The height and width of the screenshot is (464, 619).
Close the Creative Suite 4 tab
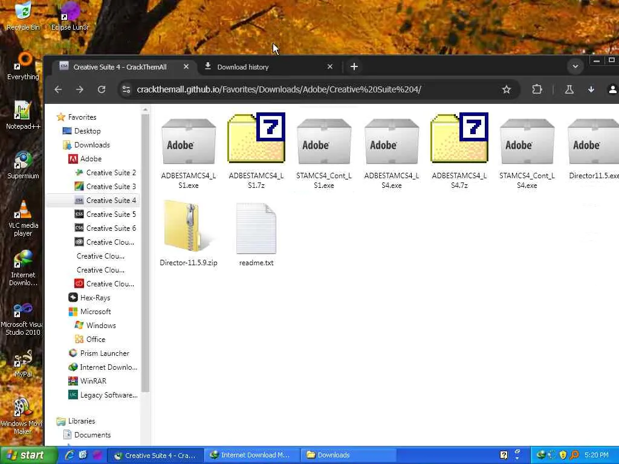point(186,66)
